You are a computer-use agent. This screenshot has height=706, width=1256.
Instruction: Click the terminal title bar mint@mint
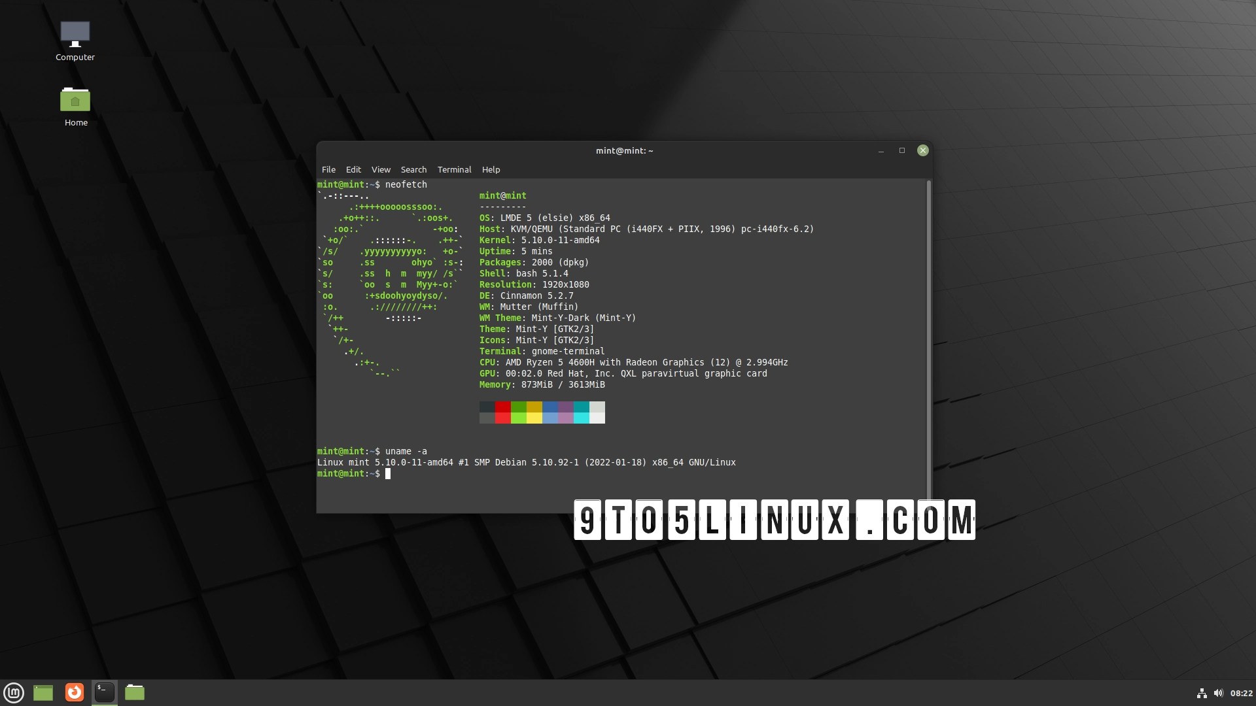tap(624, 150)
